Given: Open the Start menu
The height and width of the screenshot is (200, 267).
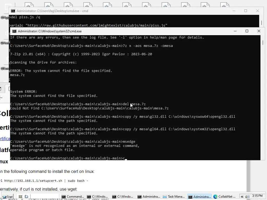Looking at the screenshot, I should click(x=8, y=197).
